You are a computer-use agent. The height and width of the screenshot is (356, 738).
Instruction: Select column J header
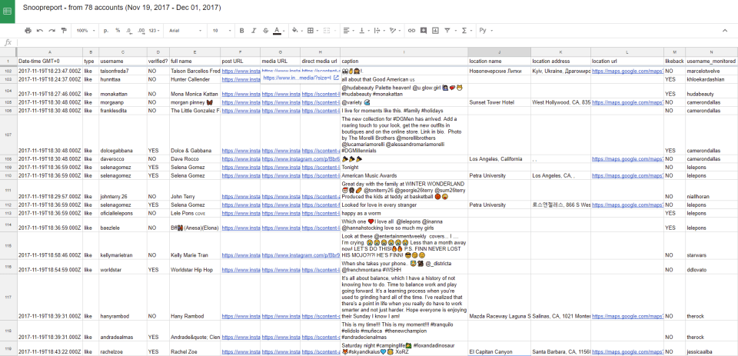pyautogui.click(x=499, y=52)
